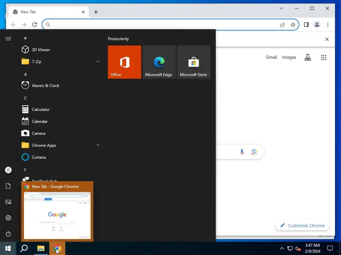Open the Images link
Screen dimensions: 341x255
[289, 57]
